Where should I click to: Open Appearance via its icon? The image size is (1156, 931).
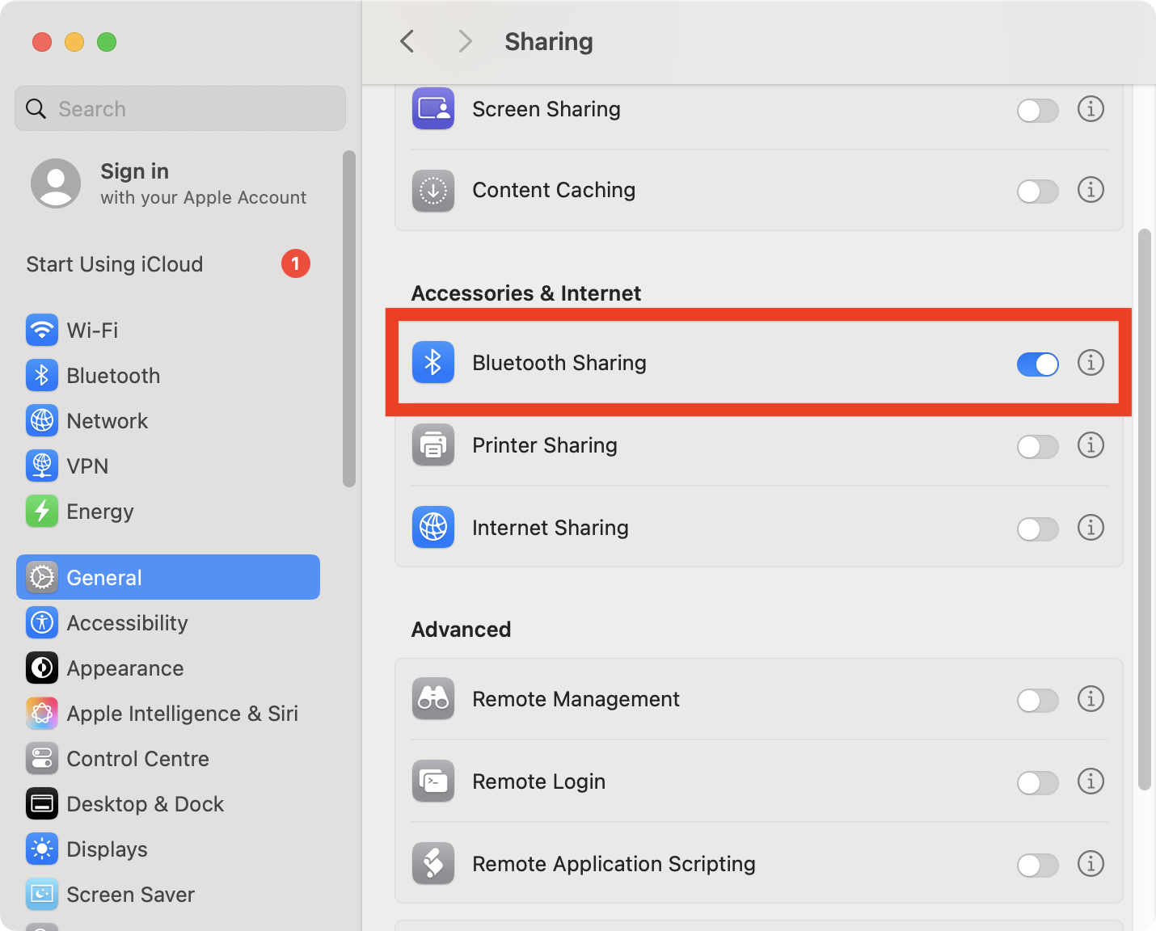point(42,668)
